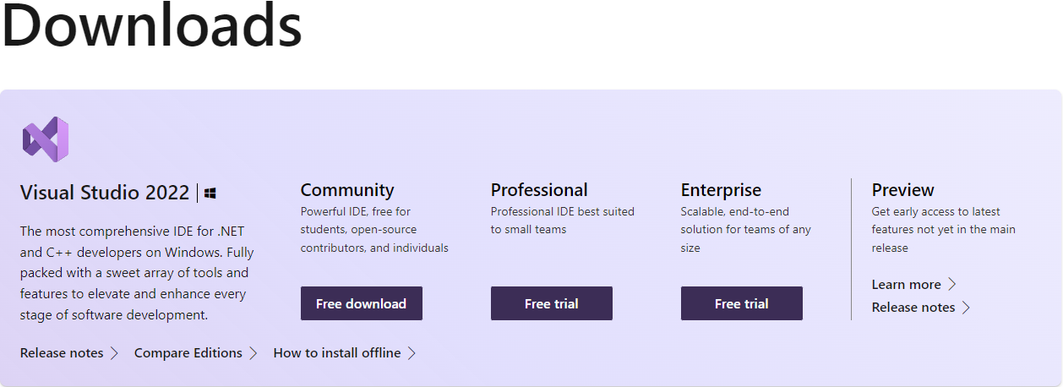Click the Downloads page heading
The width and height of the screenshot is (1063, 387).
(x=151, y=25)
